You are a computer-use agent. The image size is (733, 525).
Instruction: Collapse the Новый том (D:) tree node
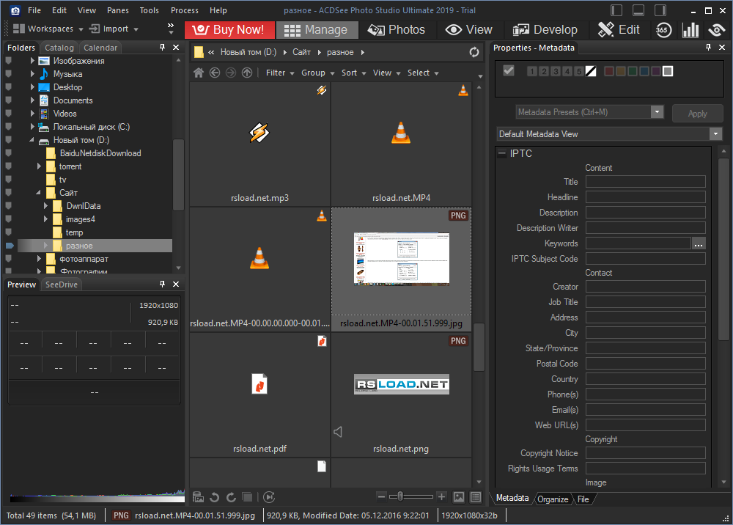(32, 140)
